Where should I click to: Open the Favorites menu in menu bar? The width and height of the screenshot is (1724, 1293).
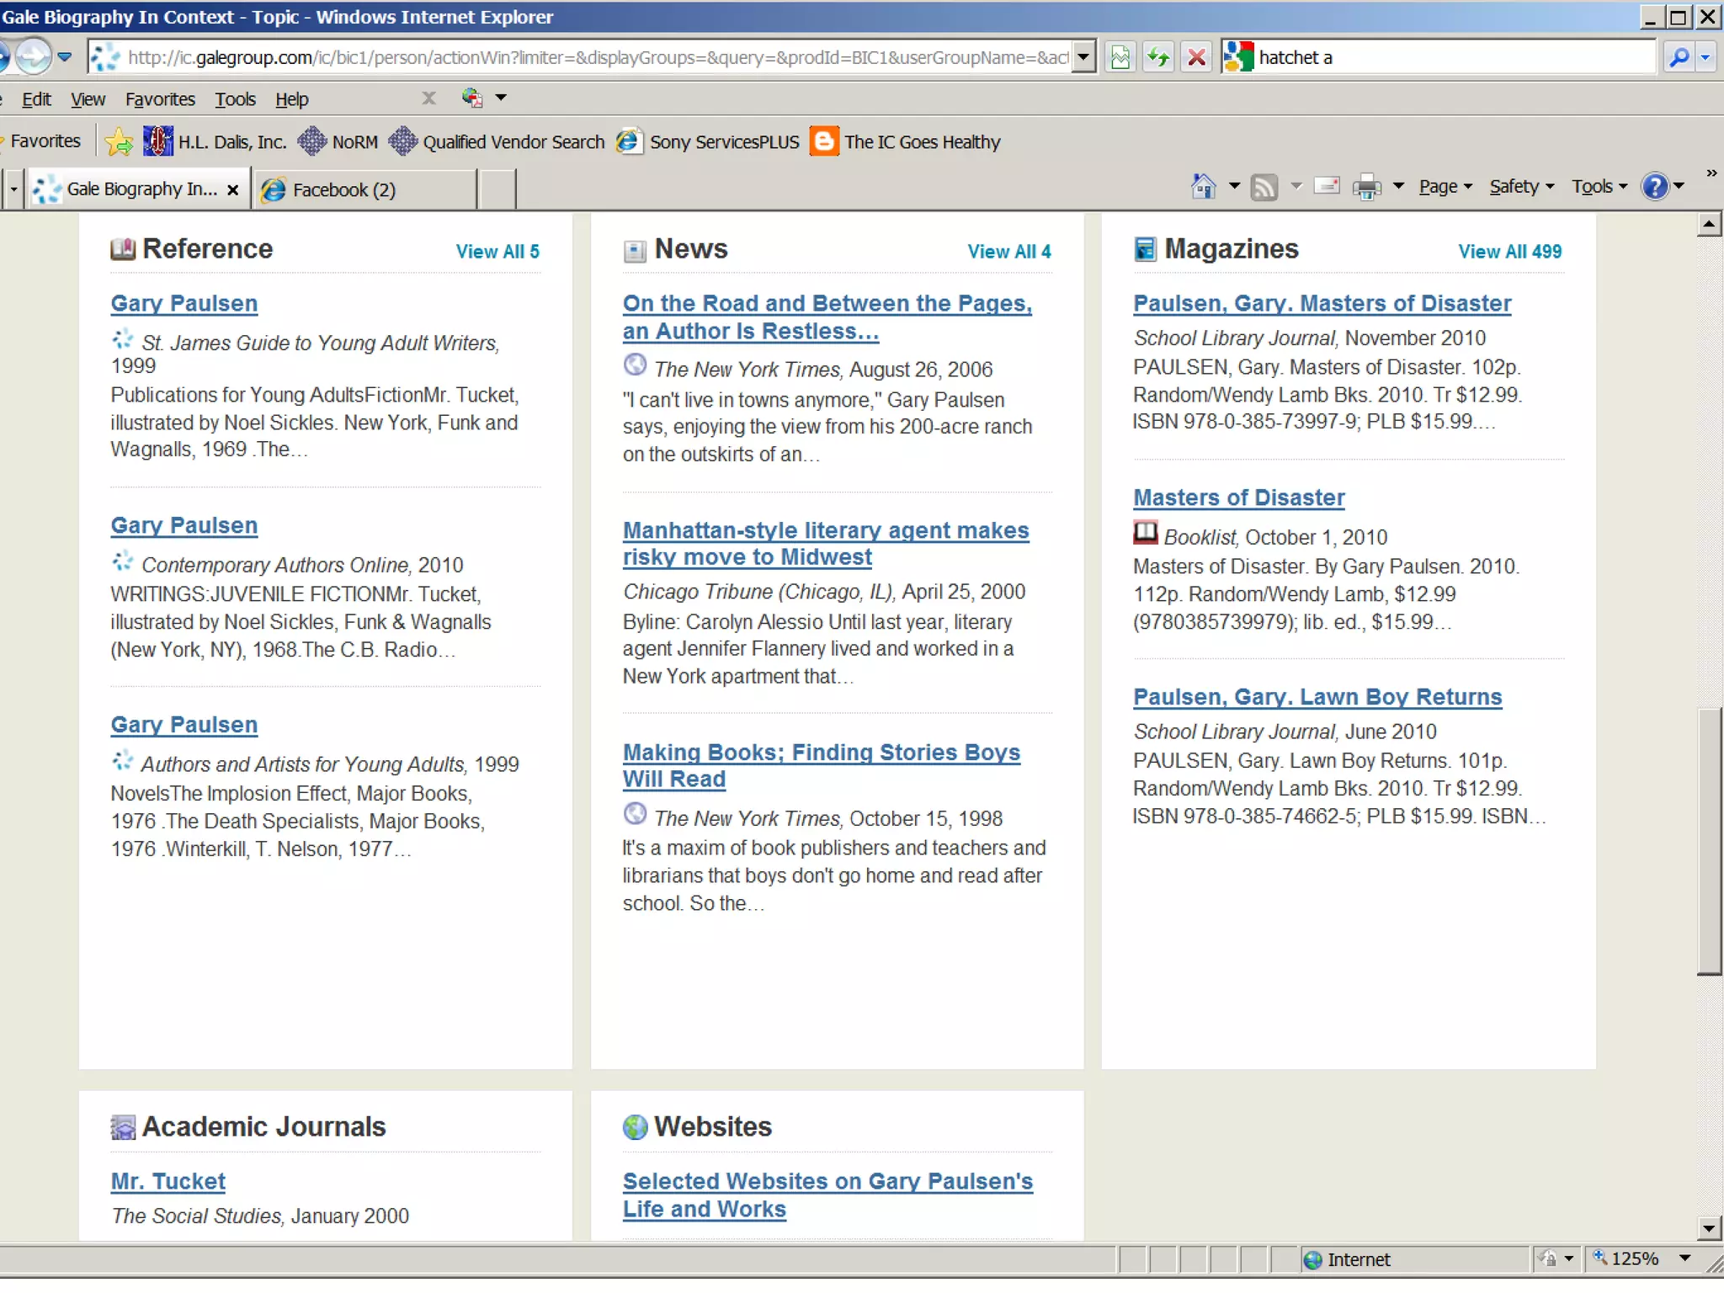160,99
